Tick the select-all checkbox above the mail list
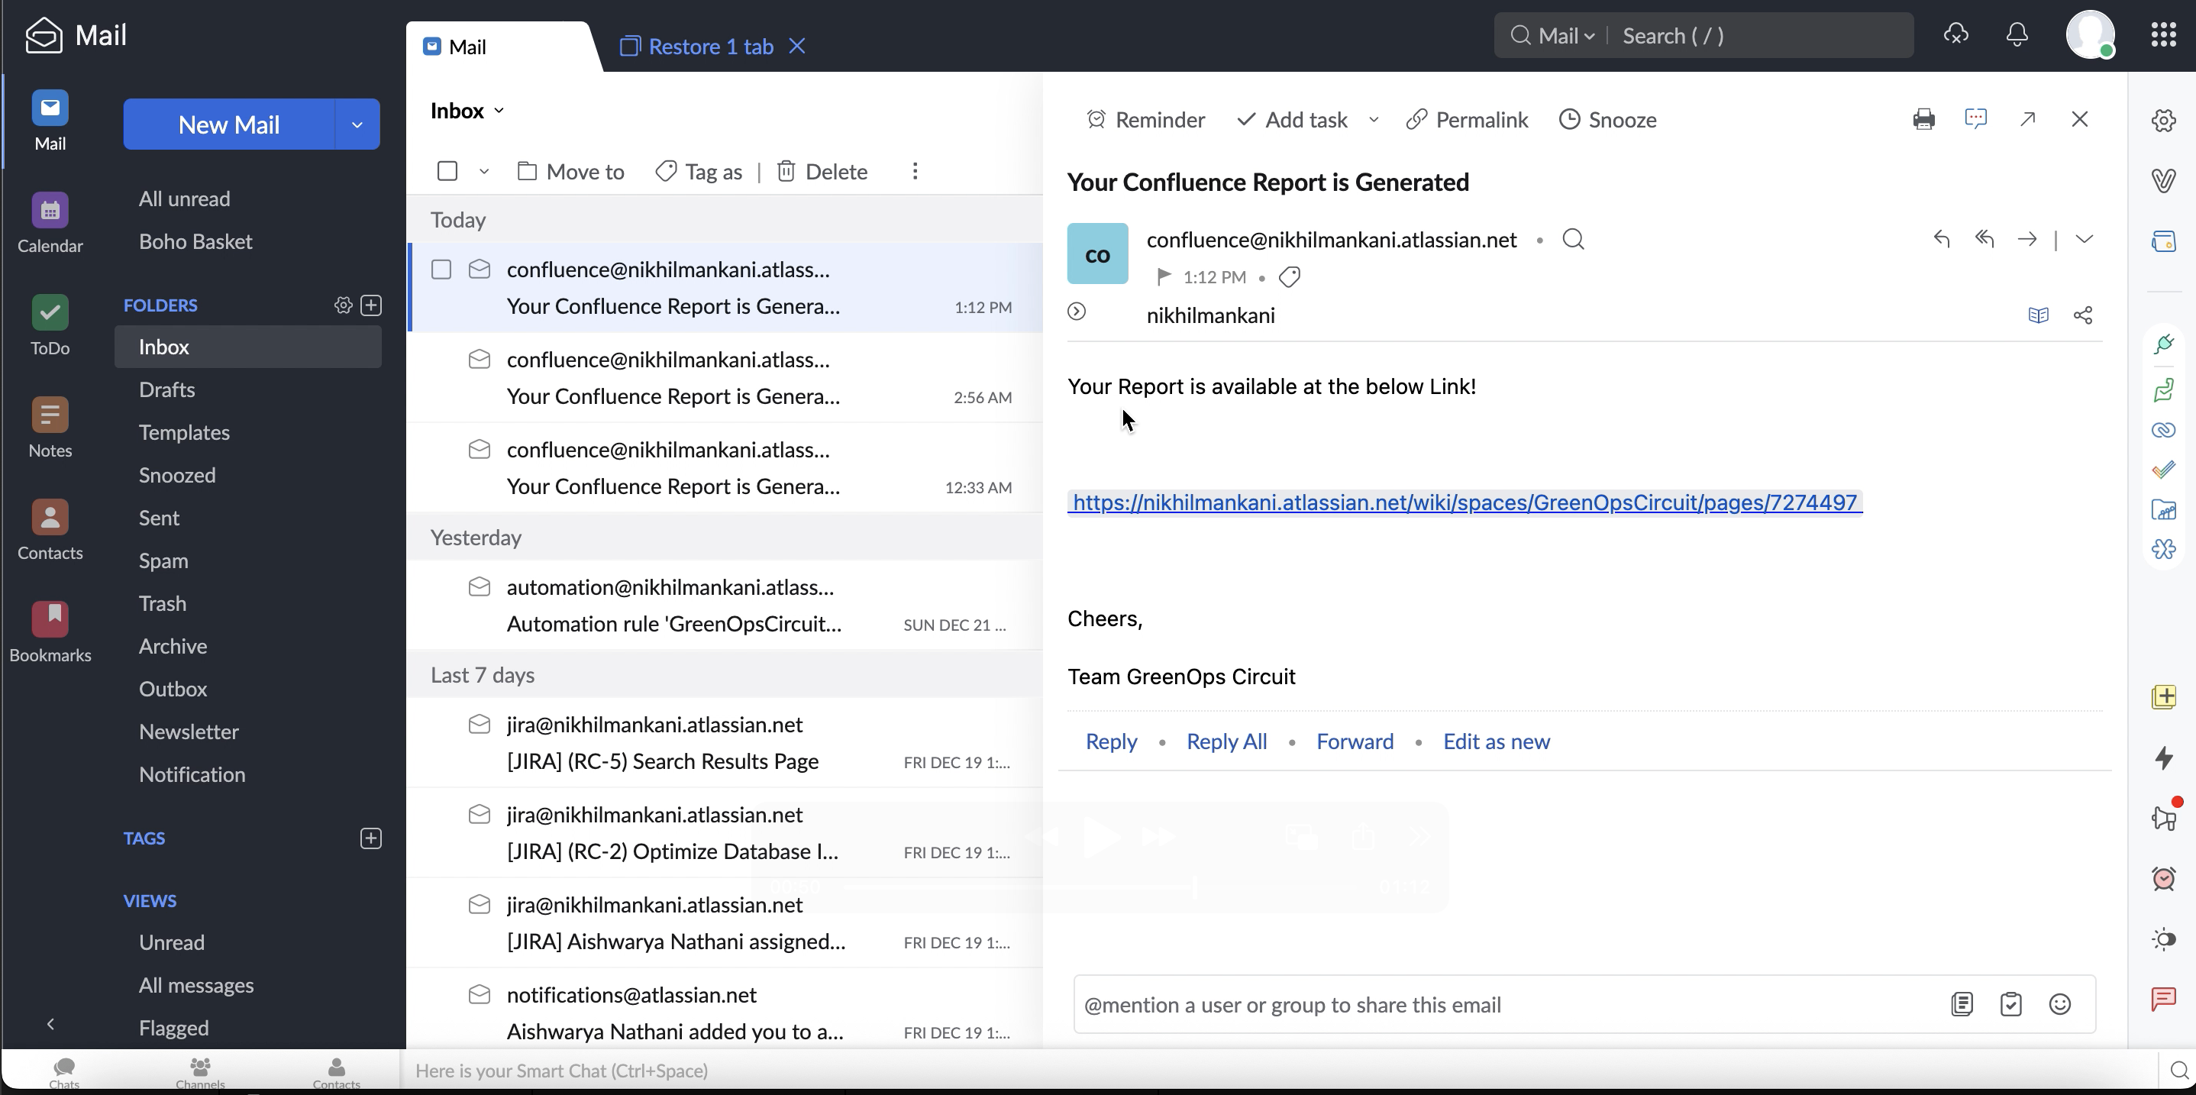 (447, 171)
